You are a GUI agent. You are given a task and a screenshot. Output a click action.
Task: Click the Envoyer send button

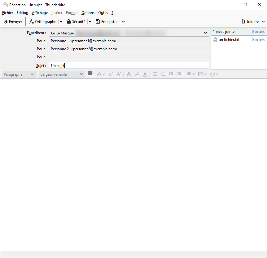click(x=13, y=22)
